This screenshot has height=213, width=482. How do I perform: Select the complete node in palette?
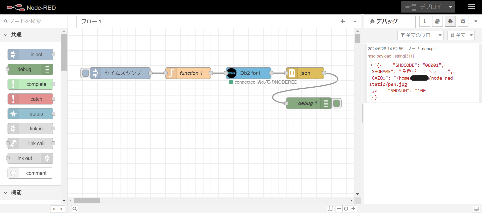[30, 84]
